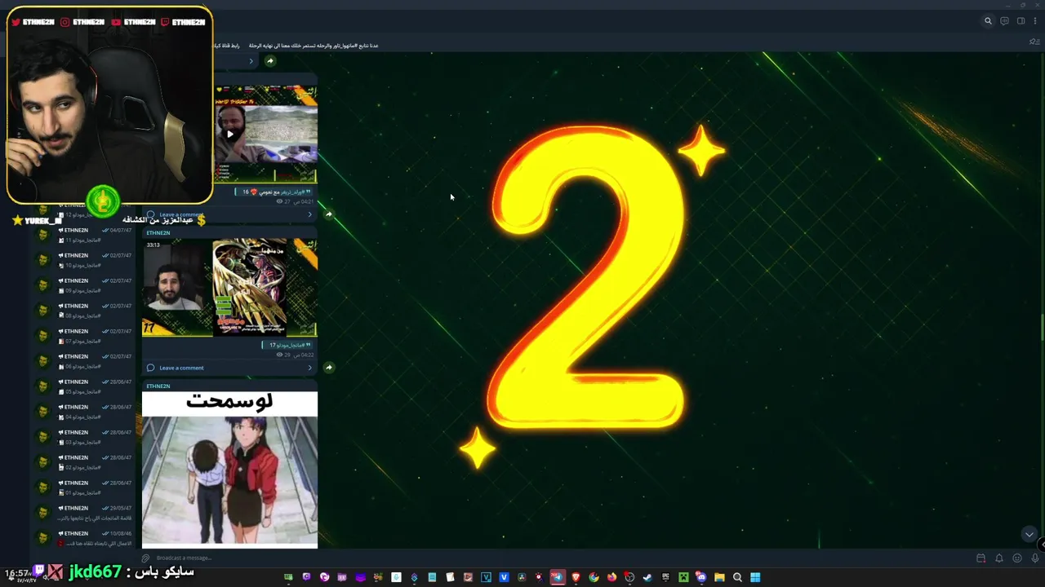Open the scheduled messages calendar icon
Viewport: 1045px width, 587px height.
click(981, 558)
